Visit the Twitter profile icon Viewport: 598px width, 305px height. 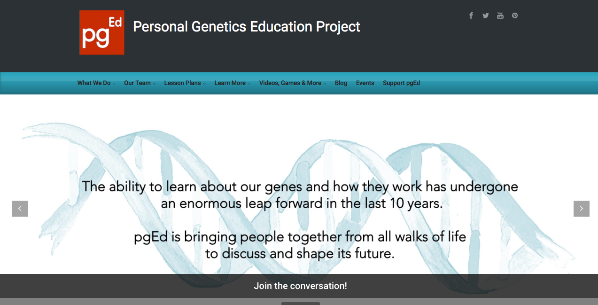(x=486, y=16)
